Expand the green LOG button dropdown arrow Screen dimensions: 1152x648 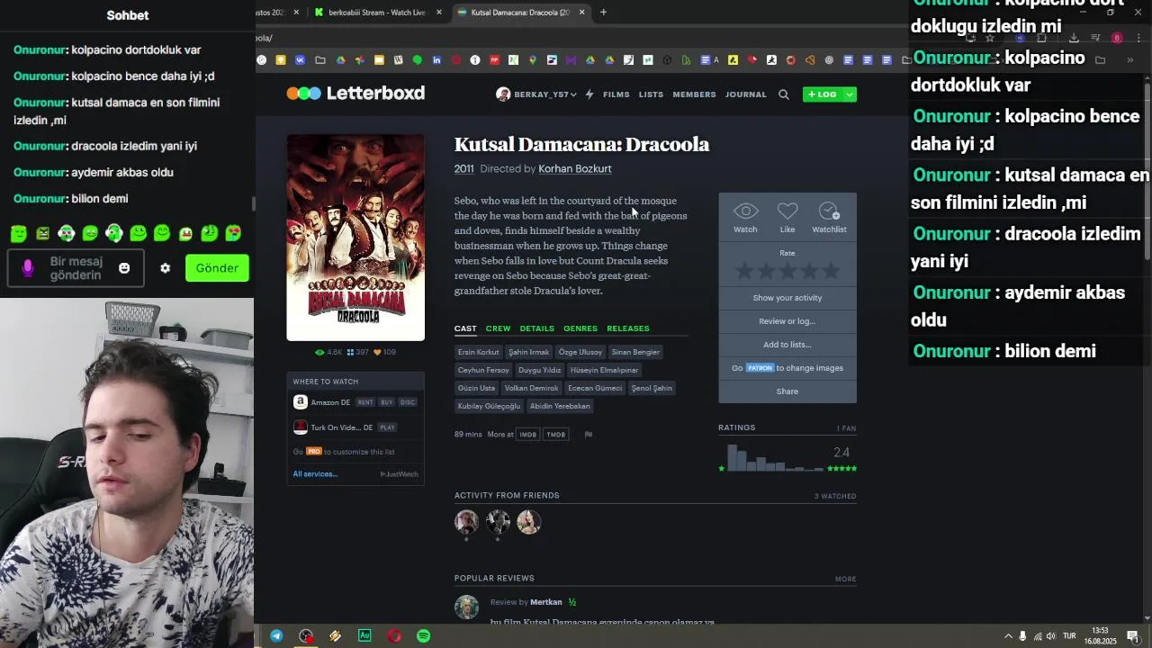850,94
